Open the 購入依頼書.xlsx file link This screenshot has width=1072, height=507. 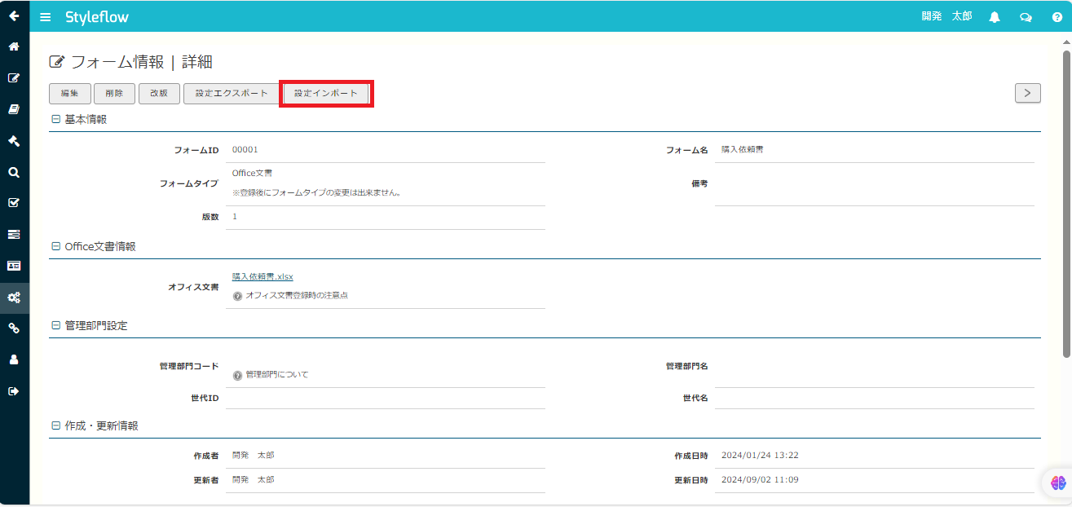pyautogui.click(x=262, y=277)
